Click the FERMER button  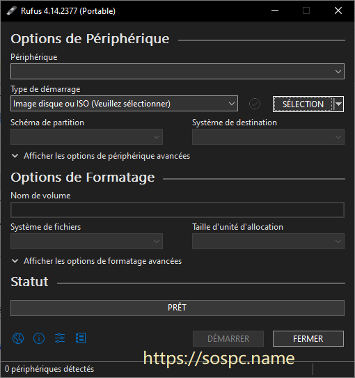pos(308,339)
